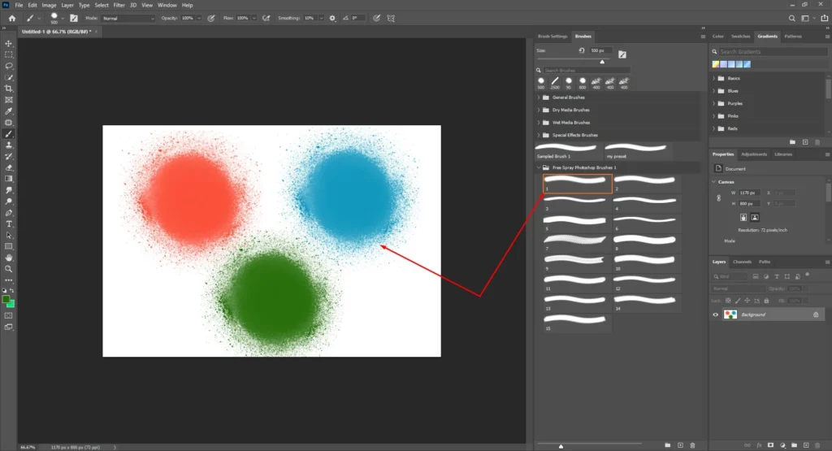This screenshot has height=451, width=832.
Task: Select the Zoom tool in toolbar
Action: pyautogui.click(x=8, y=269)
